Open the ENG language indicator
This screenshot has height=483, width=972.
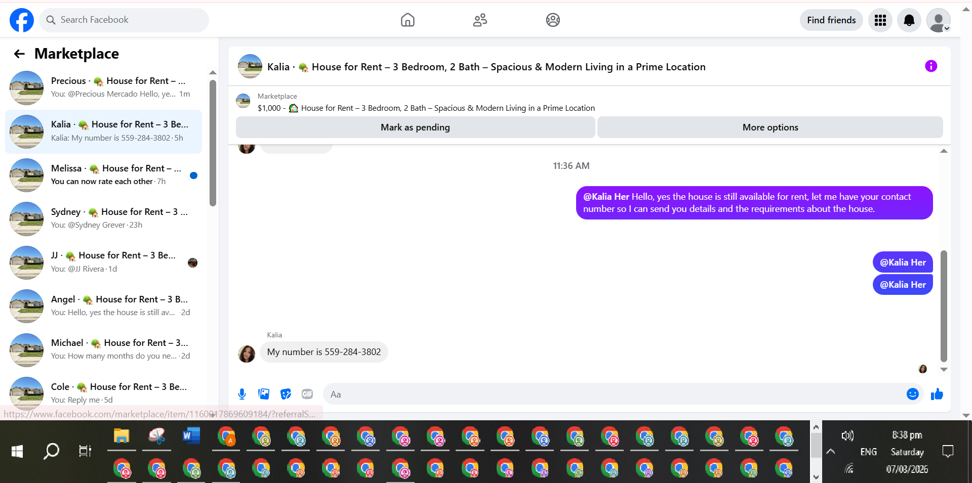pos(868,452)
